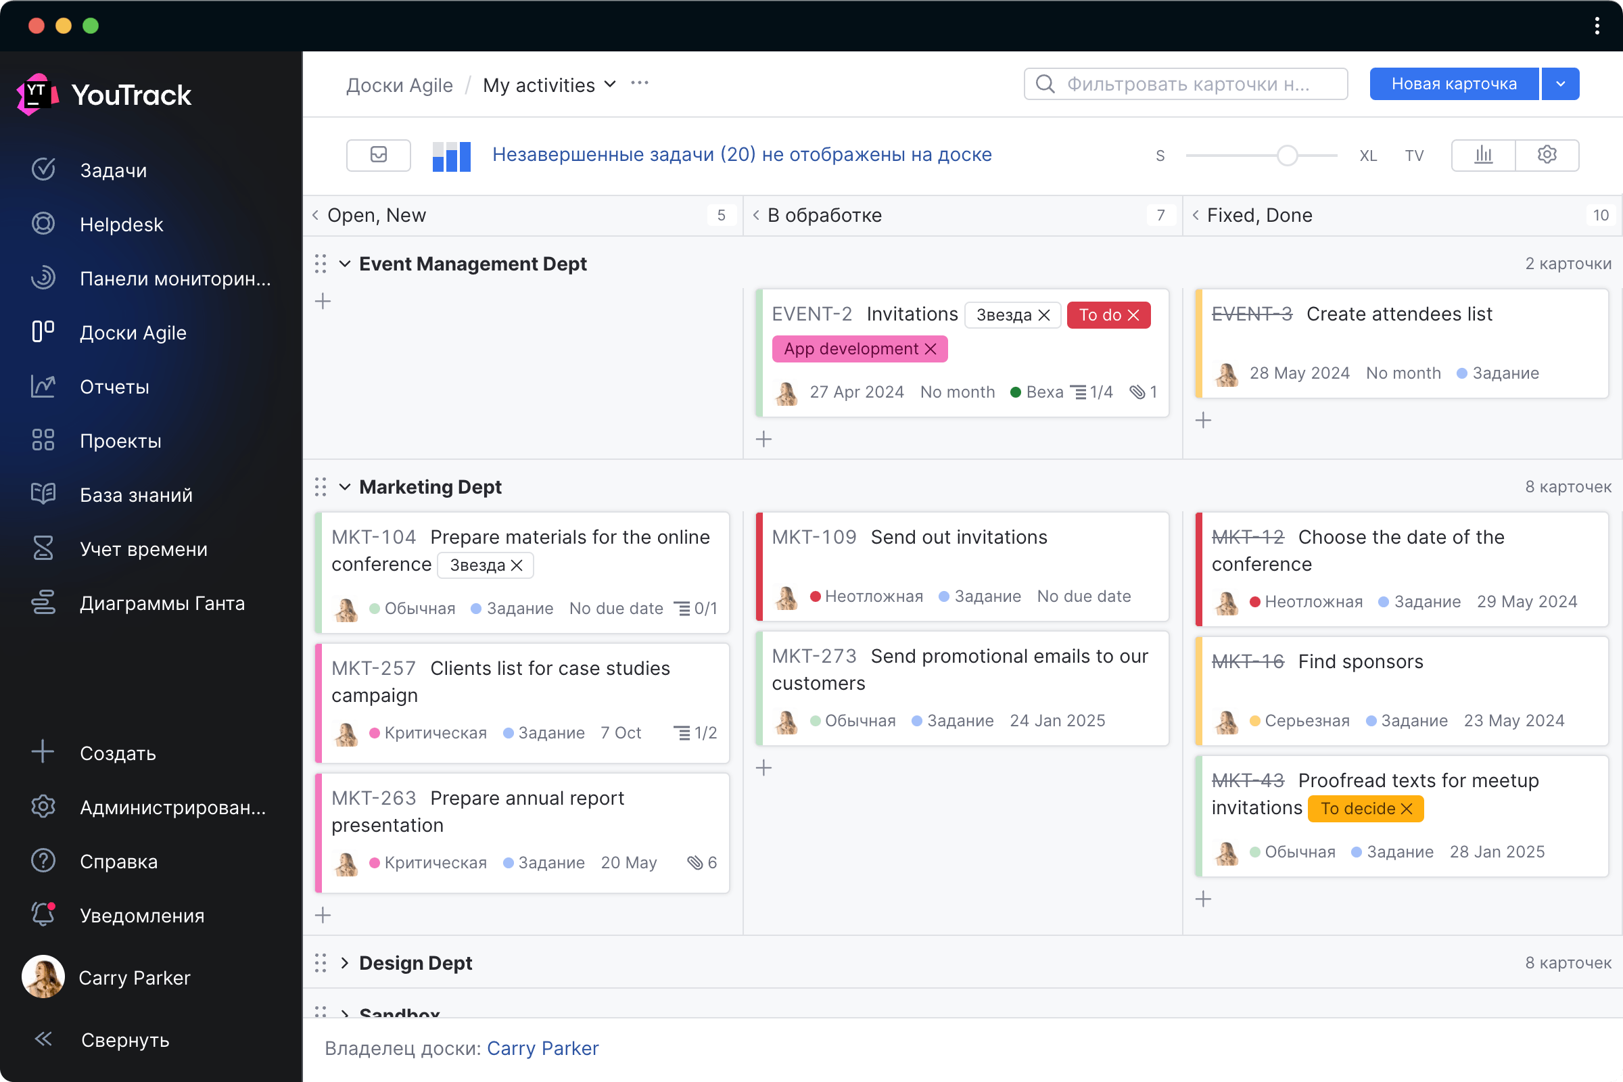The height and width of the screenshot is (1082, 1623).
Task: Open Helpdesk section
Action: tap(121, 223)
